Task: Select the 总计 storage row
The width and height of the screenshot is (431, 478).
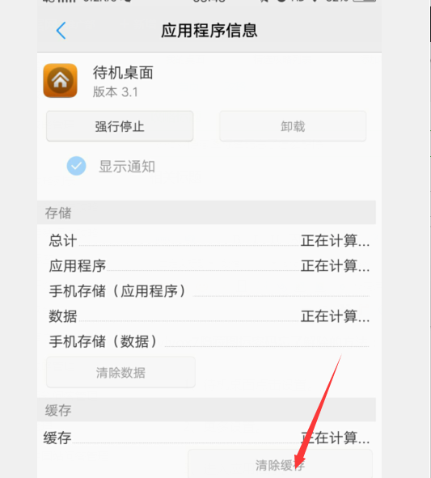Action: pyautogui.click(x=209, y=240)
